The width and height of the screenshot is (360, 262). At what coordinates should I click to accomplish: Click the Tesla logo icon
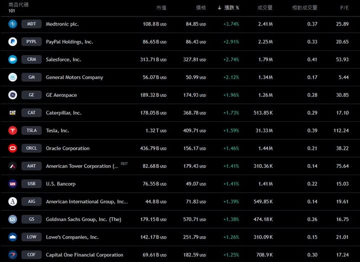tap(12, 131)
